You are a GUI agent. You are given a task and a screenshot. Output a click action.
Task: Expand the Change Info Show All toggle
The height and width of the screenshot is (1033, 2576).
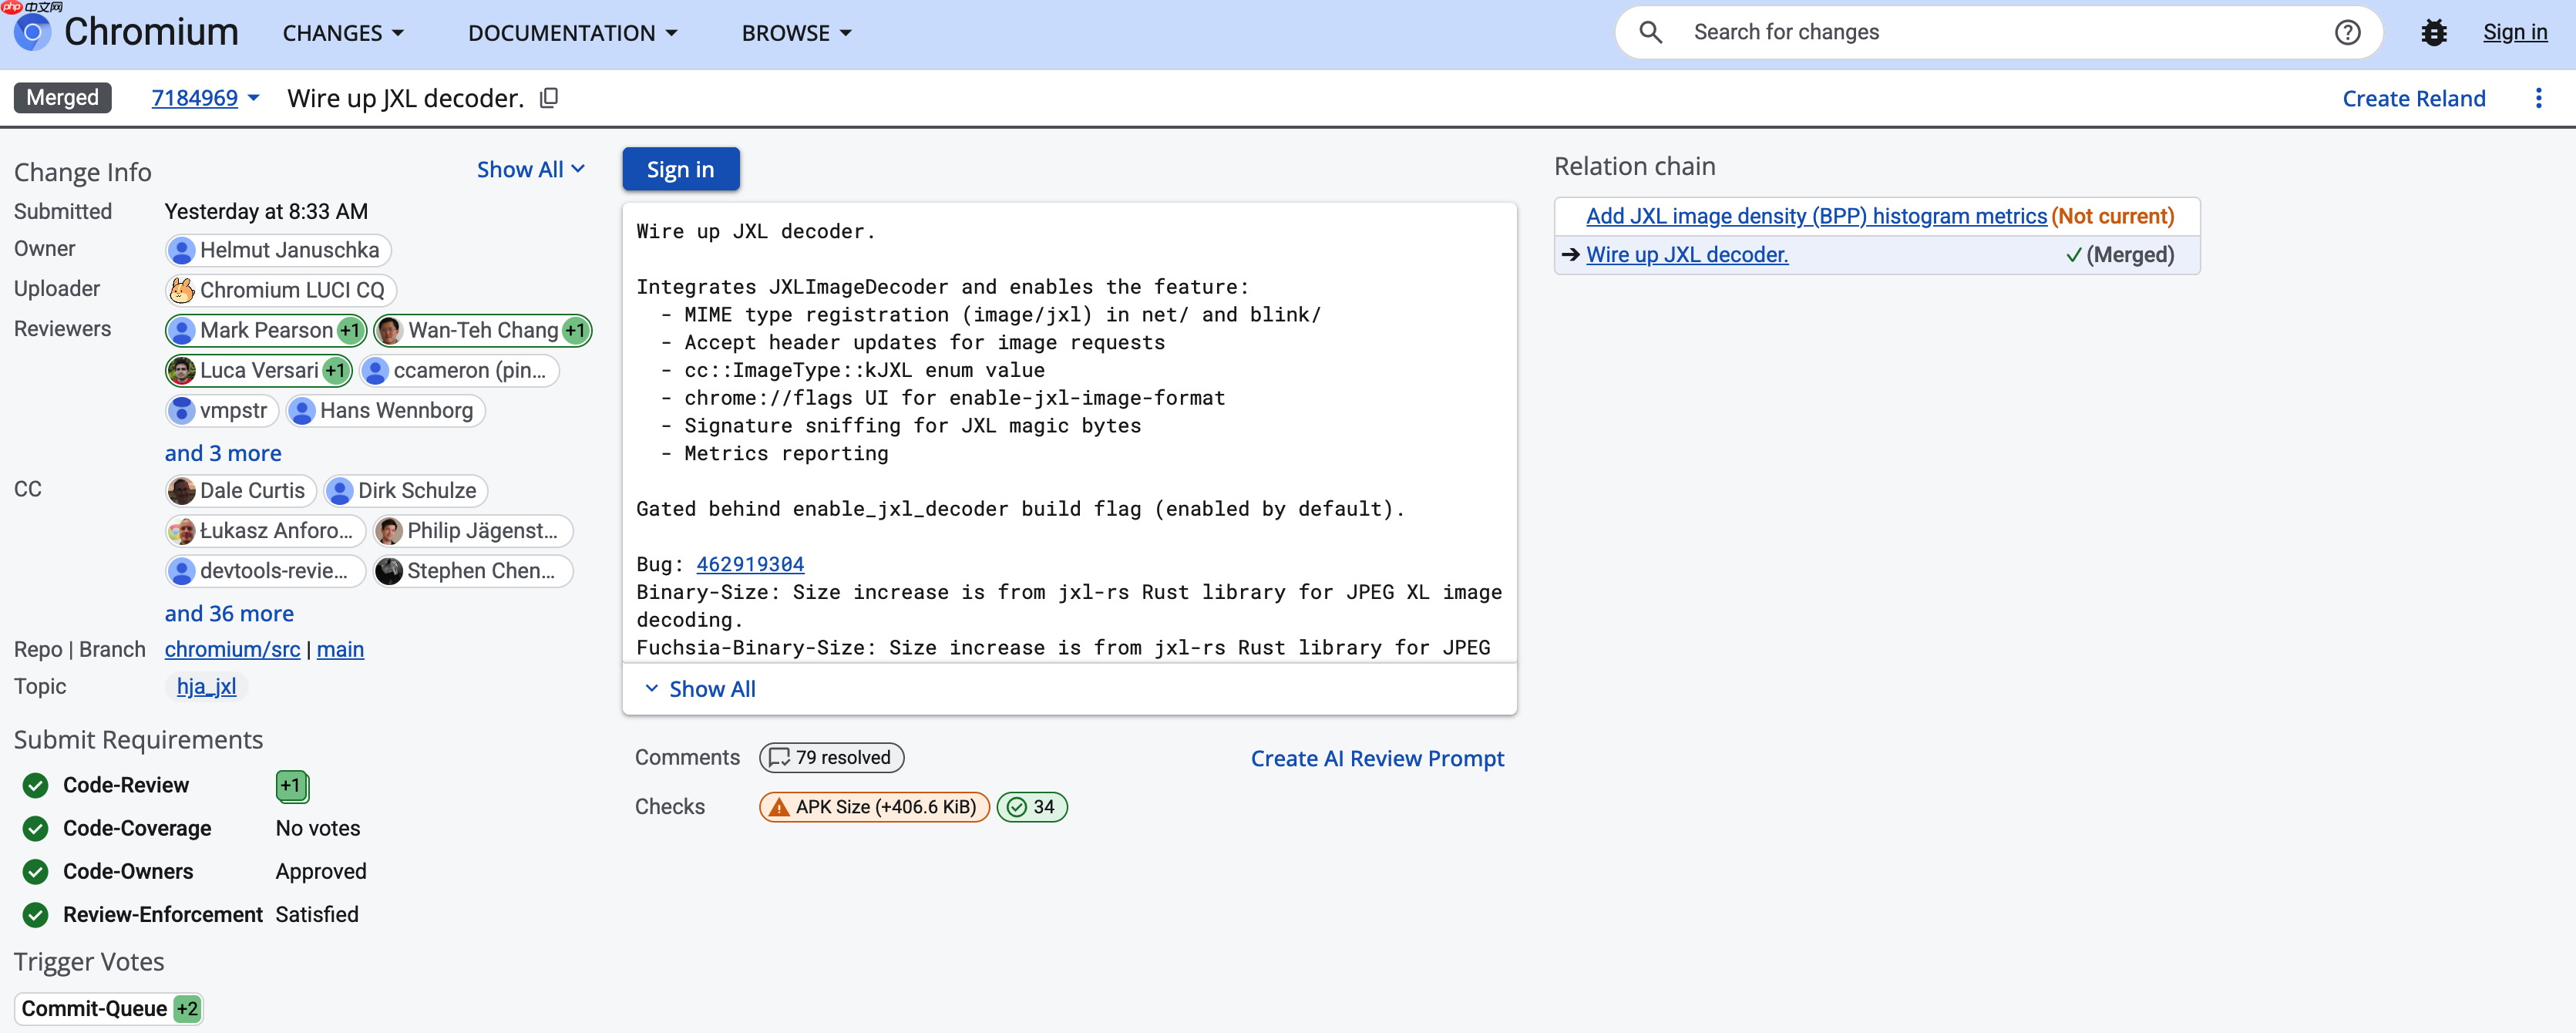(530, 170)
